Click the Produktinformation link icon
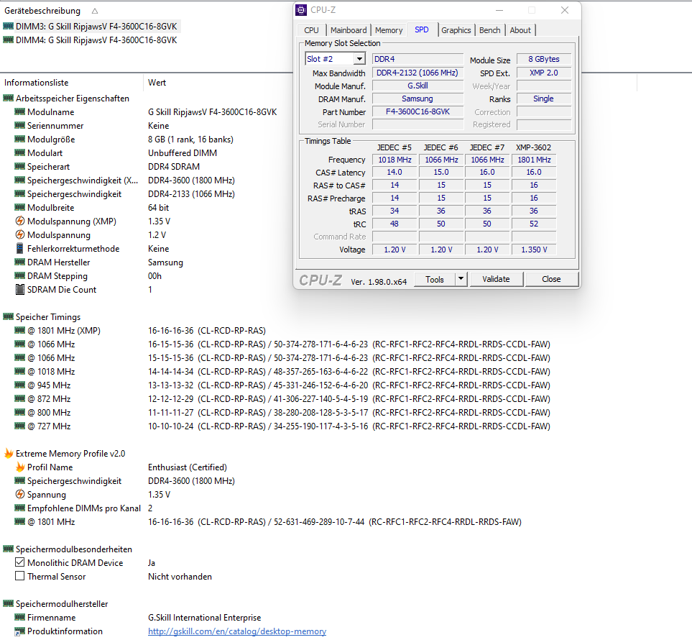This screenshot has height=640, width=692. point(19,631)
